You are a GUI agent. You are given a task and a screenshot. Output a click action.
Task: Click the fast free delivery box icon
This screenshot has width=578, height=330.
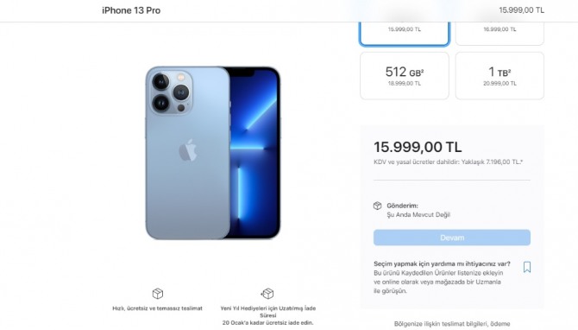click(x=157, y=294)
